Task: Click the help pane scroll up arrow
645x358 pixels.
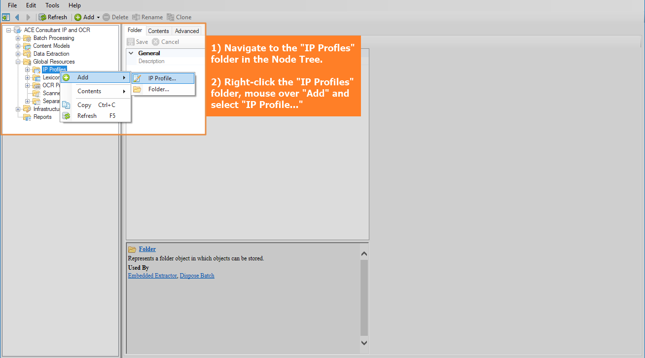Action: pos(364,254)
